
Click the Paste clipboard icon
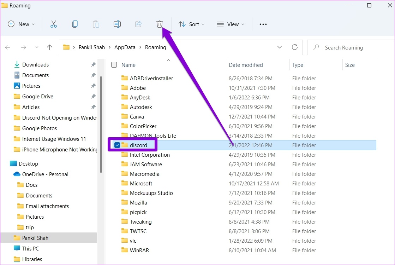point(96,24)
